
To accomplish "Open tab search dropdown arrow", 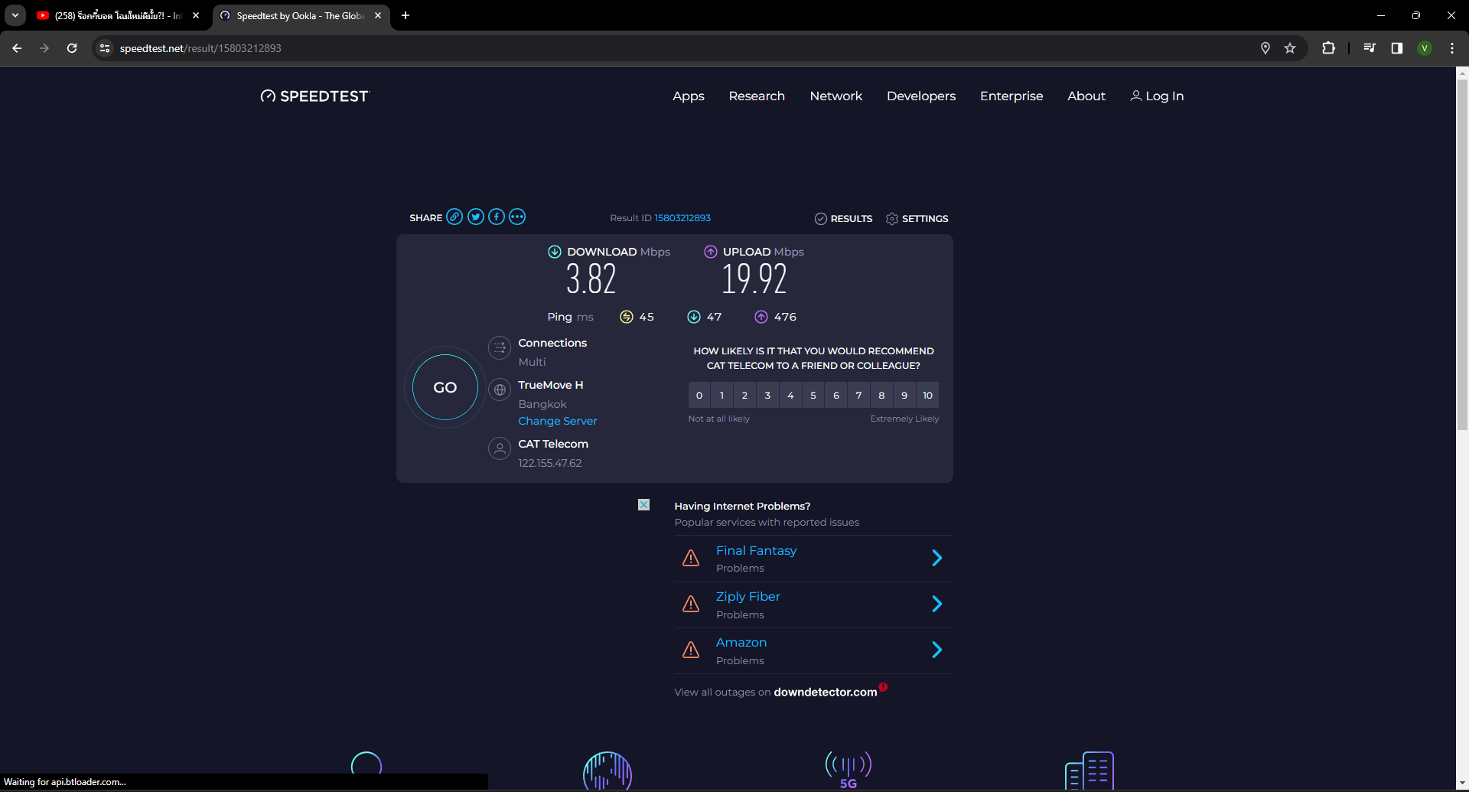I will tap(15, 15).
